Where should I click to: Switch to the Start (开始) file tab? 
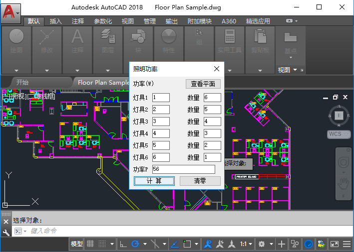coord(22,83)
